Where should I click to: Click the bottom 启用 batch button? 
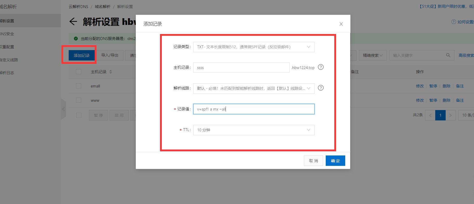pyautogui.click(x=119, y=115)
